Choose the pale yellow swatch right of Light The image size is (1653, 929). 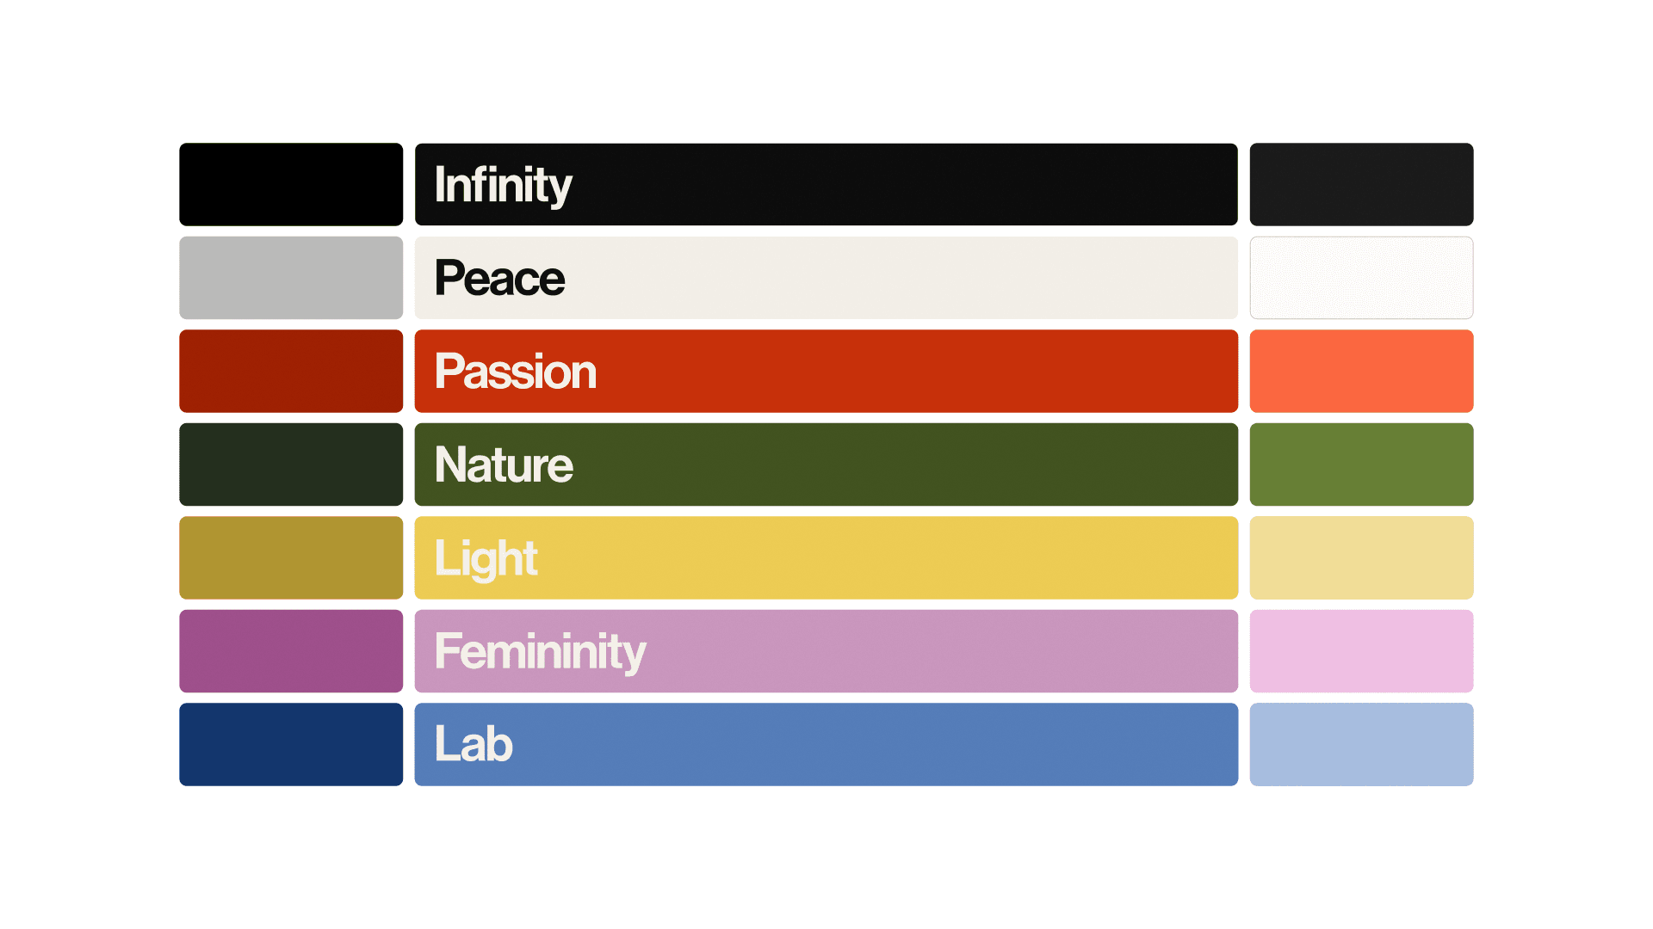pos(1361,557)
